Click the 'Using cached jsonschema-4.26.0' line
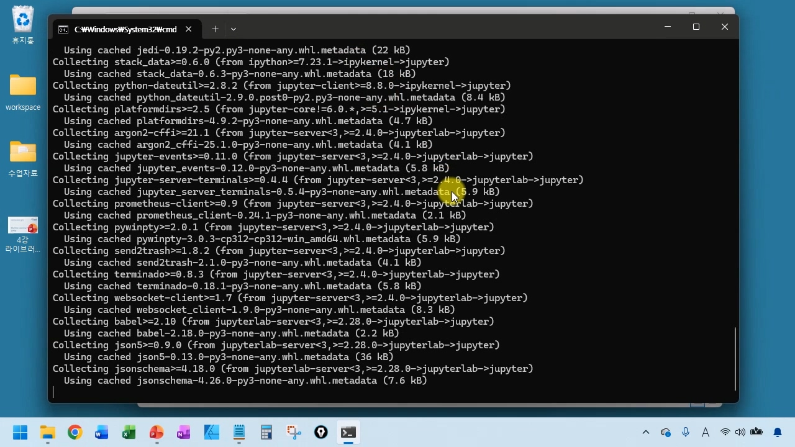 pos(245,381)
